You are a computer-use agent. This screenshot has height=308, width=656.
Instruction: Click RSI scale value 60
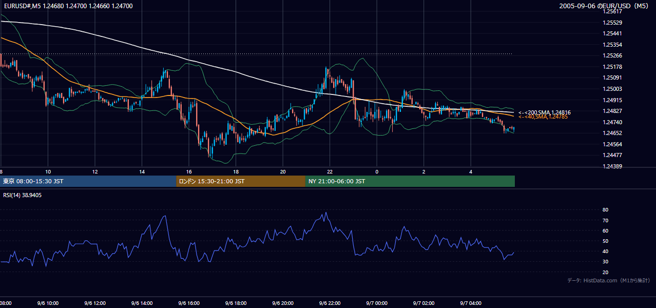[605, 231]
